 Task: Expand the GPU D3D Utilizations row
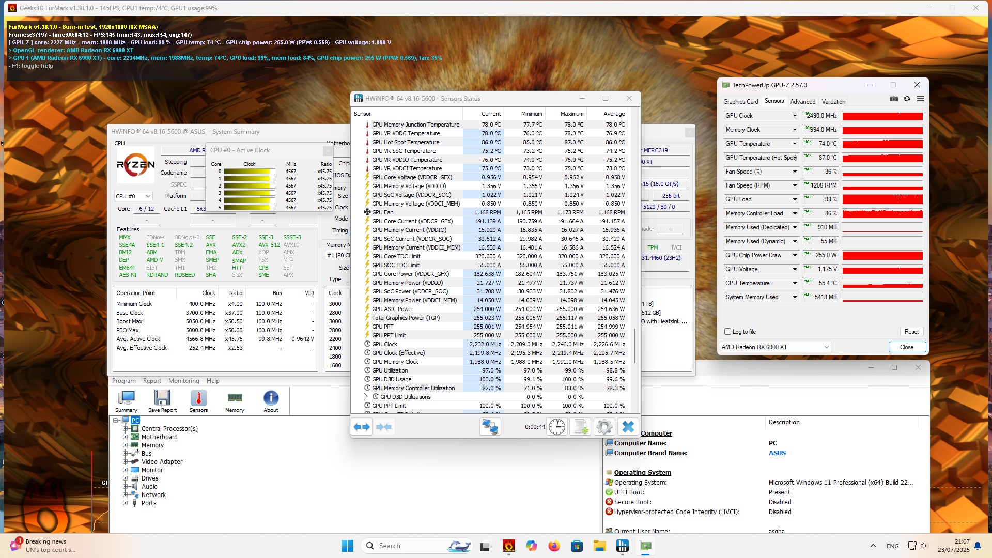coord(366,397)
